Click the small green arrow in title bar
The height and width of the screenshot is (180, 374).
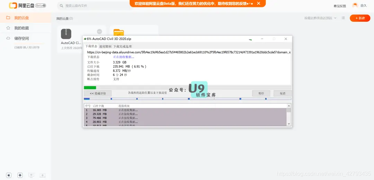(250, 40)
